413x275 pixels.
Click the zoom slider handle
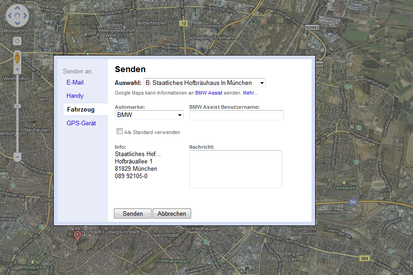coord(17,106)
